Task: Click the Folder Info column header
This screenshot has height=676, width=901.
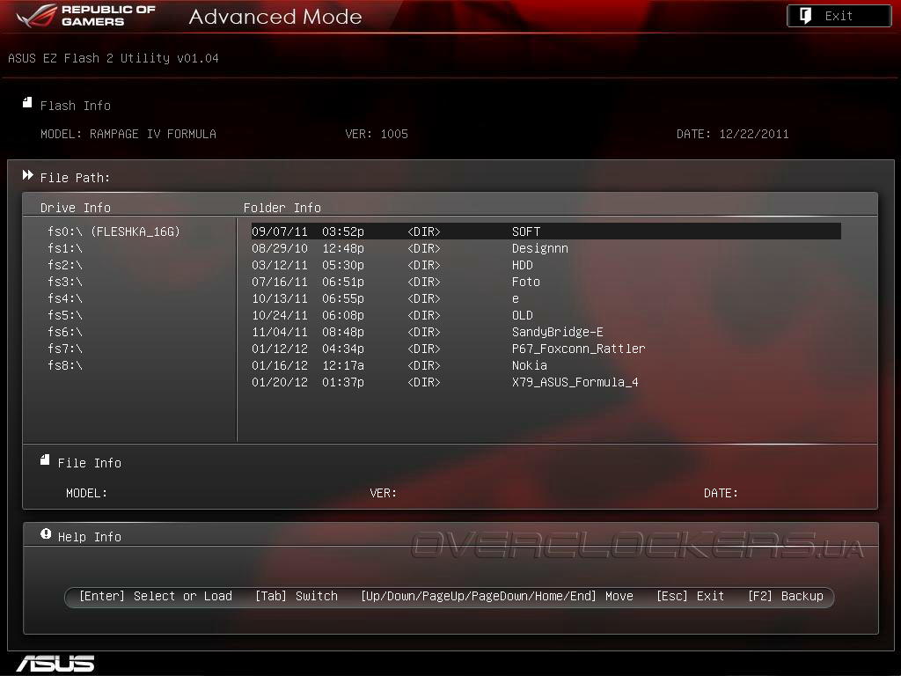Action: 282,208
